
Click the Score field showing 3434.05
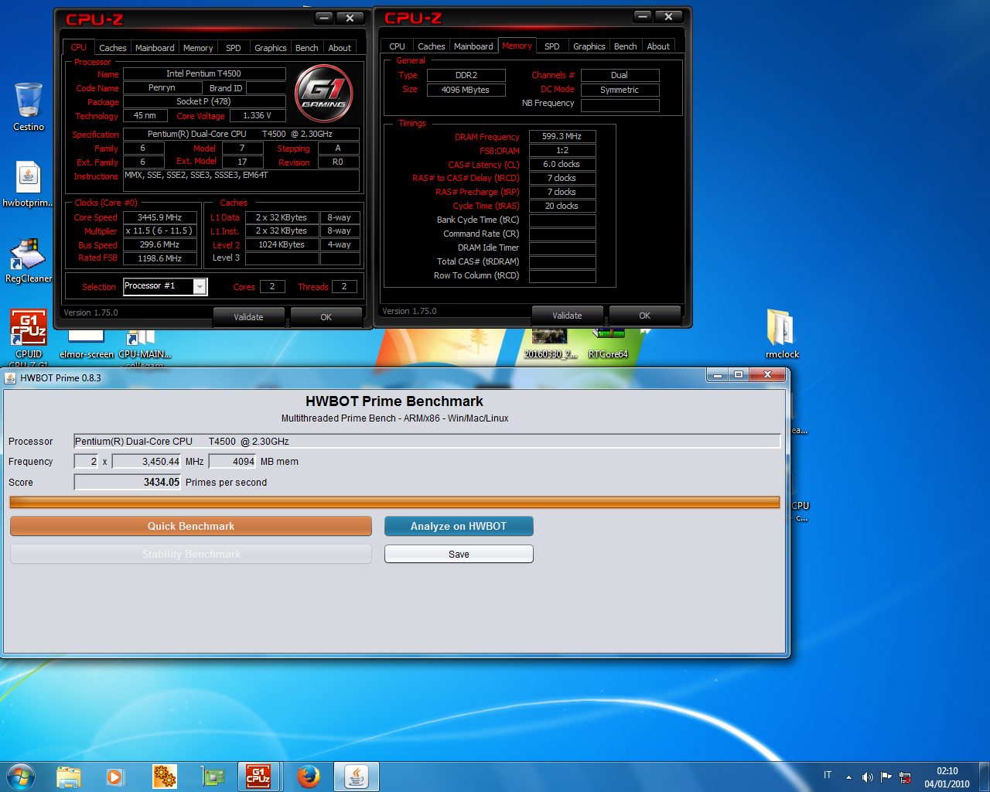pos(128,482)
